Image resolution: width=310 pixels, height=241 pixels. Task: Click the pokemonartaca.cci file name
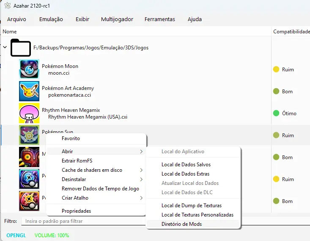pos(69,95)
